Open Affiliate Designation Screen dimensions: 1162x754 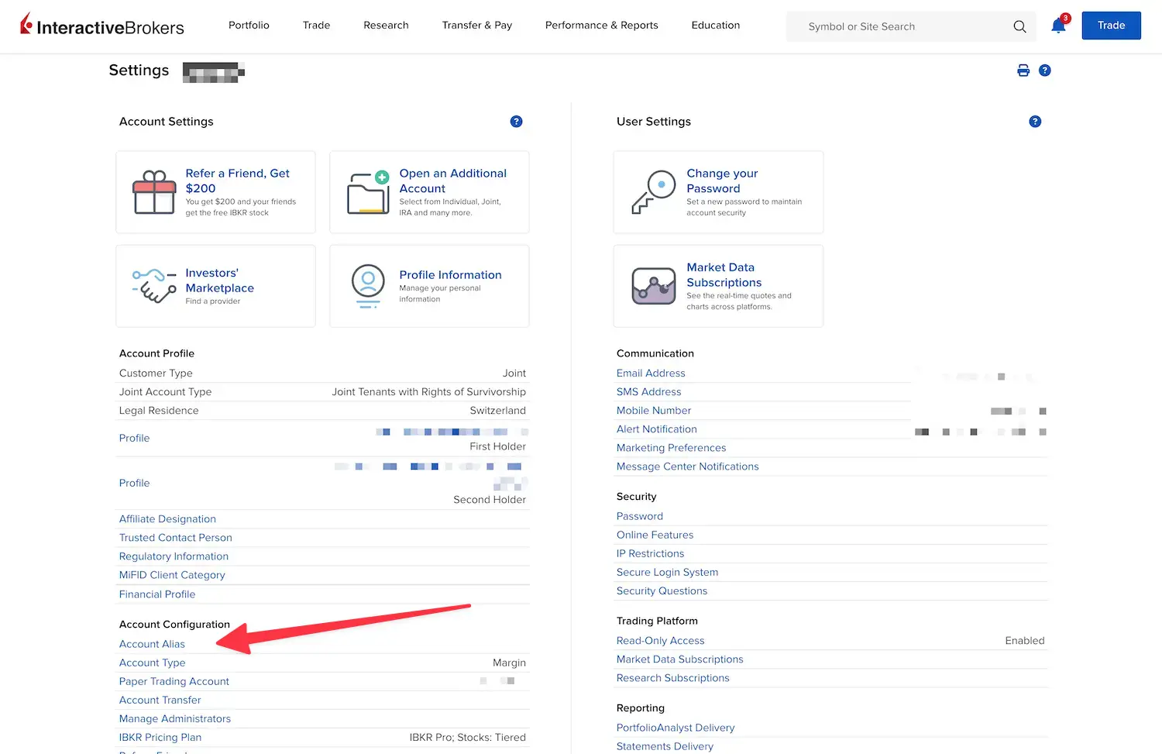pos(167,519)
